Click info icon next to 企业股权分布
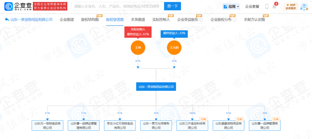The width and height of the screenshot is (312, 139). (234, 20)
